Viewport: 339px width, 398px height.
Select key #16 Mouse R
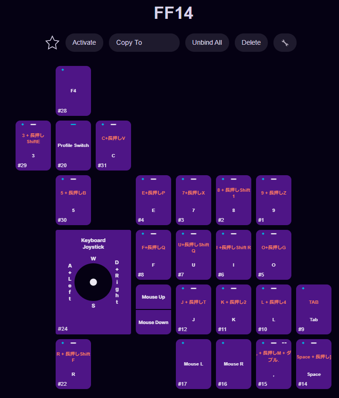click(233, 364)
